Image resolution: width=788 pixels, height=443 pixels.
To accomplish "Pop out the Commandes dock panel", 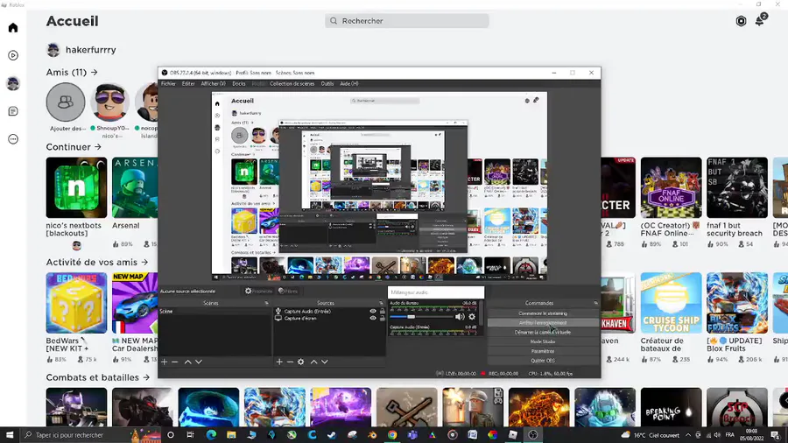I will [x=595, y=304].
